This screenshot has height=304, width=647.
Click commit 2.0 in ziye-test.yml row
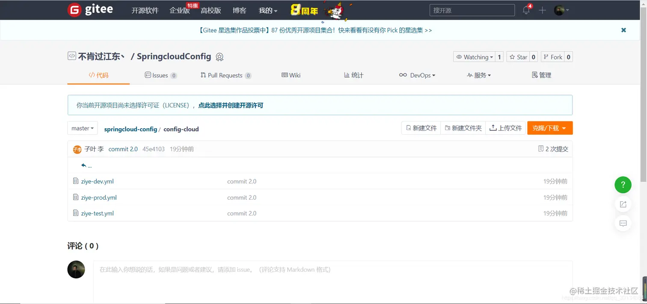tap(242, 213)
